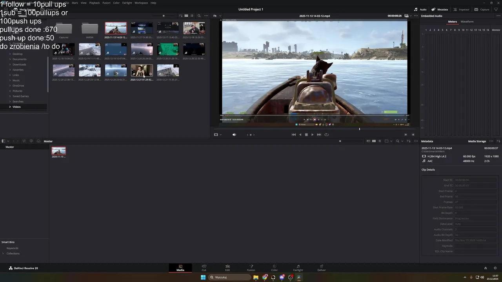Switch media pool to list view
This screenshot has width=502, height=282.
pyautogui.click(x=379, y=141)
